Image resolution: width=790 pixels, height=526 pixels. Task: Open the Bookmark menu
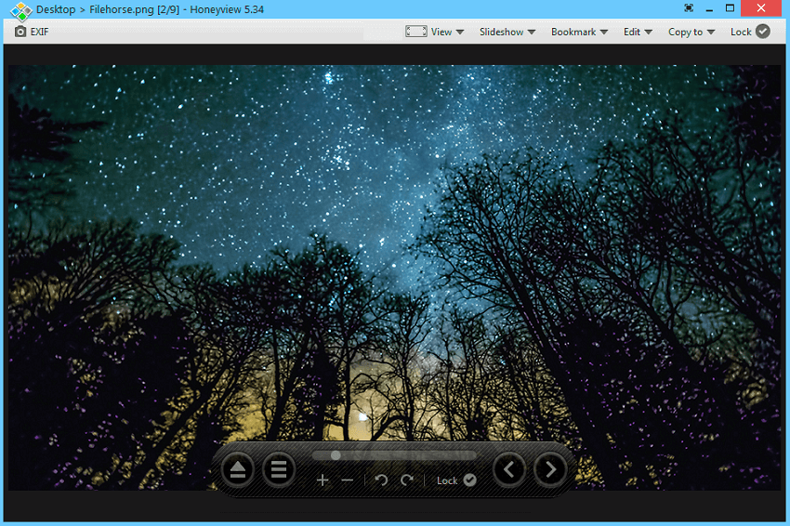(579, 32)
